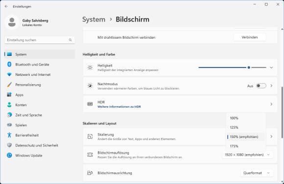Select 125% scaling option
The width and height of the screenshot is (284, 184).
(x=246, y=127)
